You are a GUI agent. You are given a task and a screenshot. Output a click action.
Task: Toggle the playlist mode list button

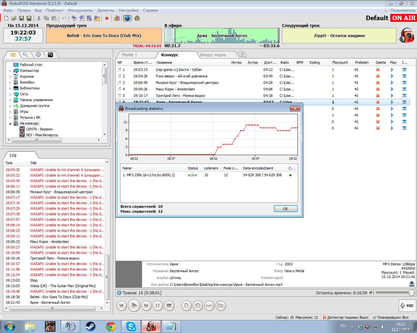tap(221, 306)
